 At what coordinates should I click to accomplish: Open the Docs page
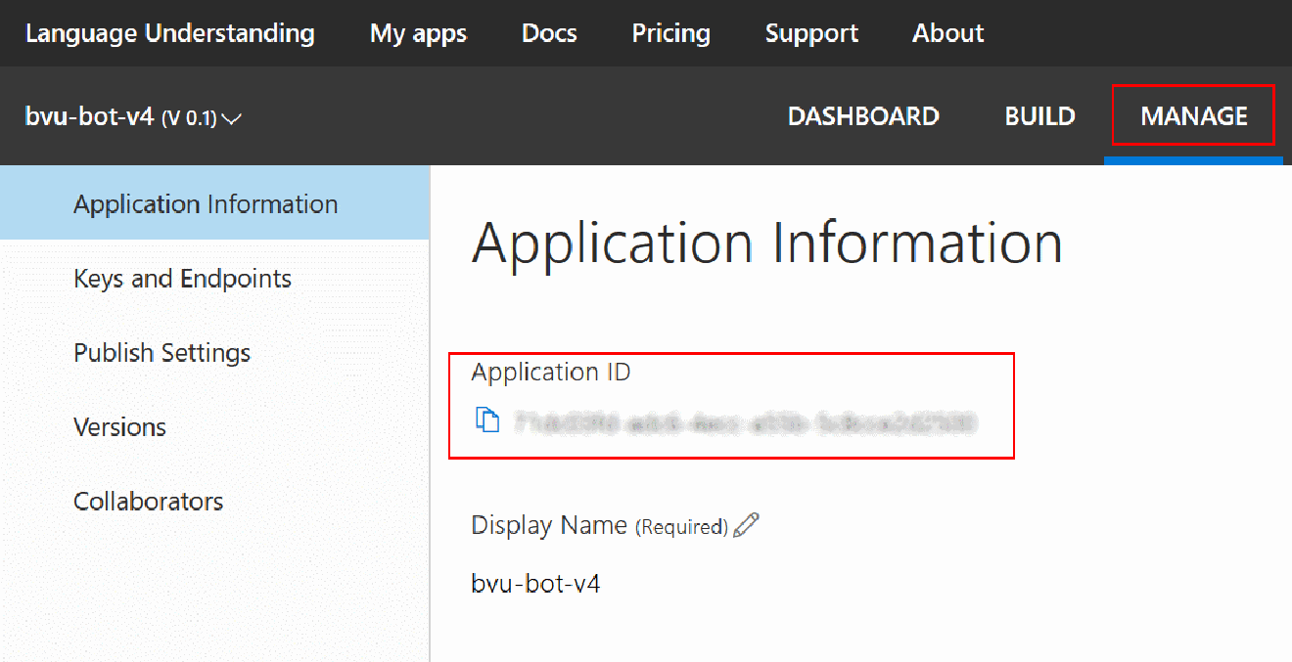548,32
